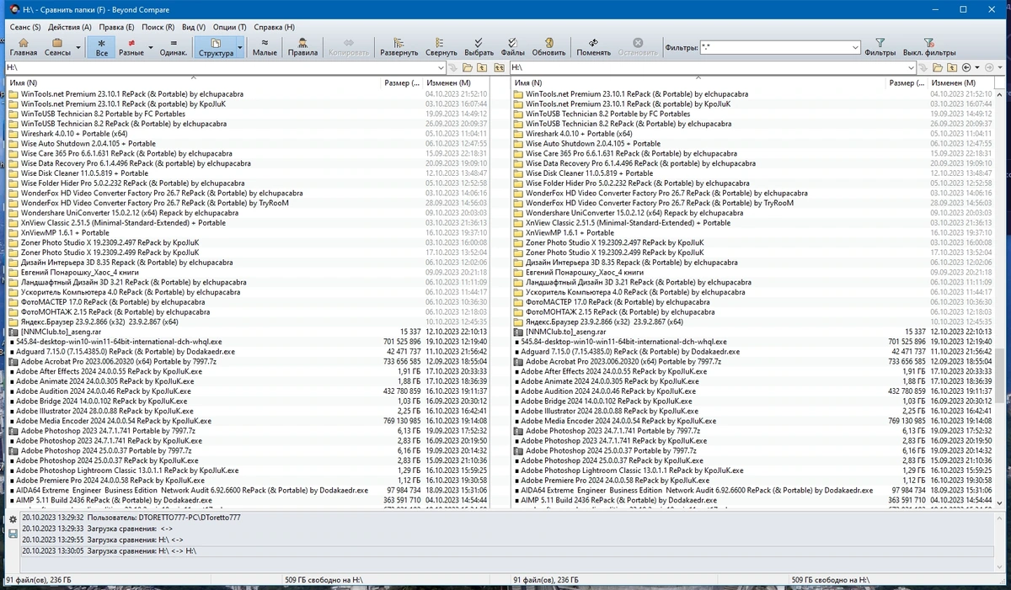
Task: Disable filters with Выкл. фильтры
Action: coord(929,47)
